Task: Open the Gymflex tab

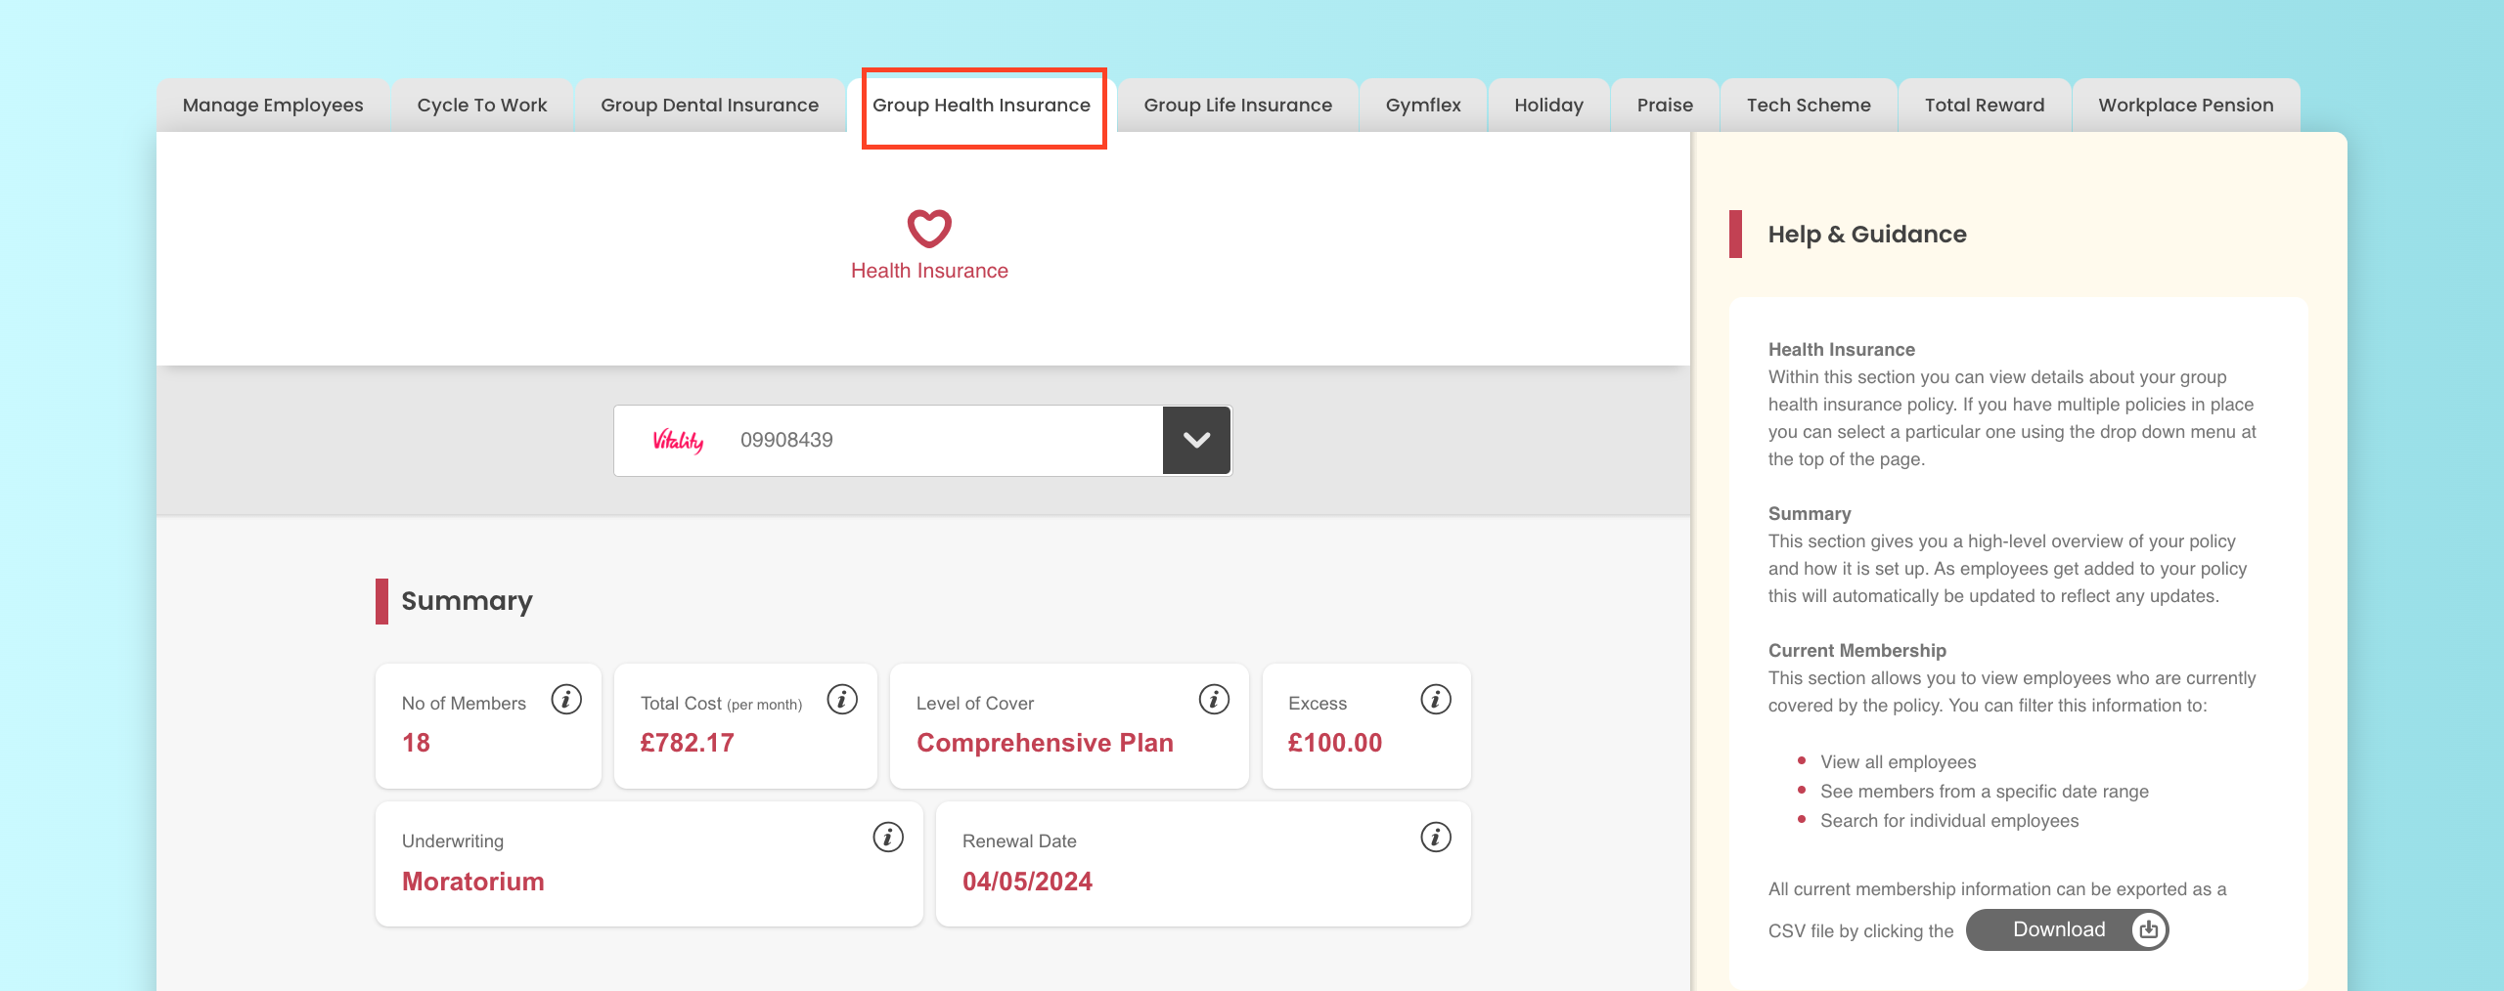Action: pos(1422,106)
